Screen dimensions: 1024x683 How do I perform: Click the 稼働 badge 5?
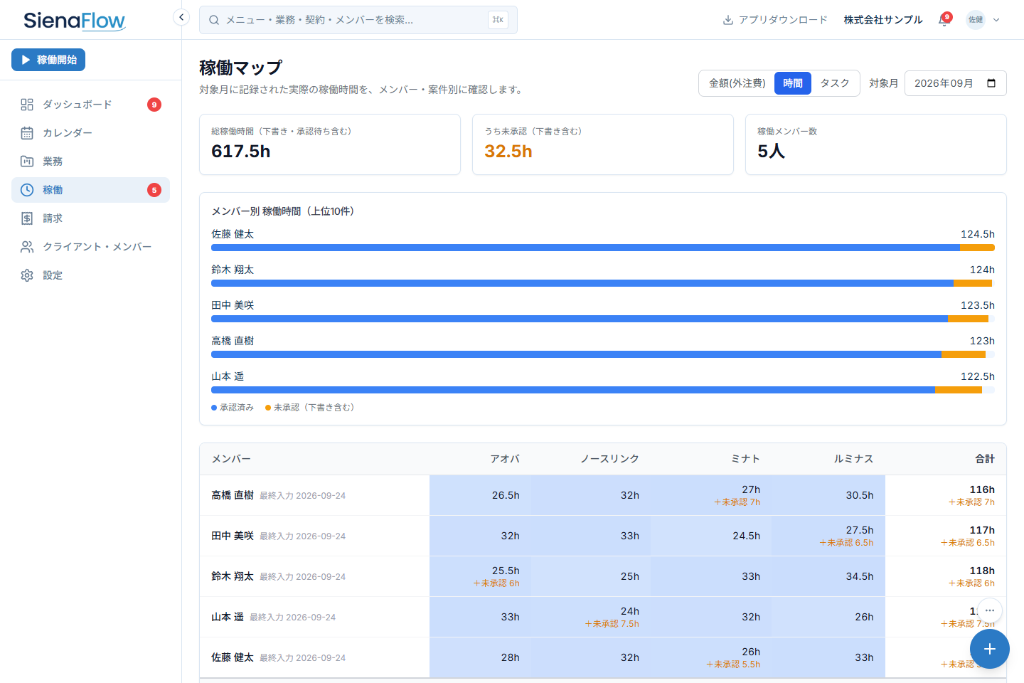(x=154, y=190)
